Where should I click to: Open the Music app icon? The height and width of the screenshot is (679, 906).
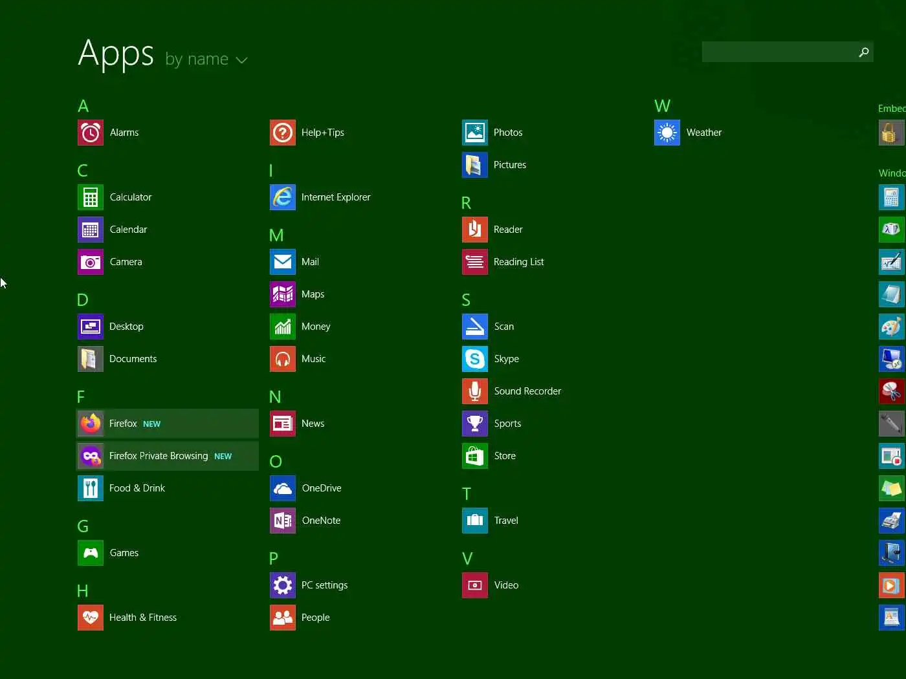pos(283,359)
